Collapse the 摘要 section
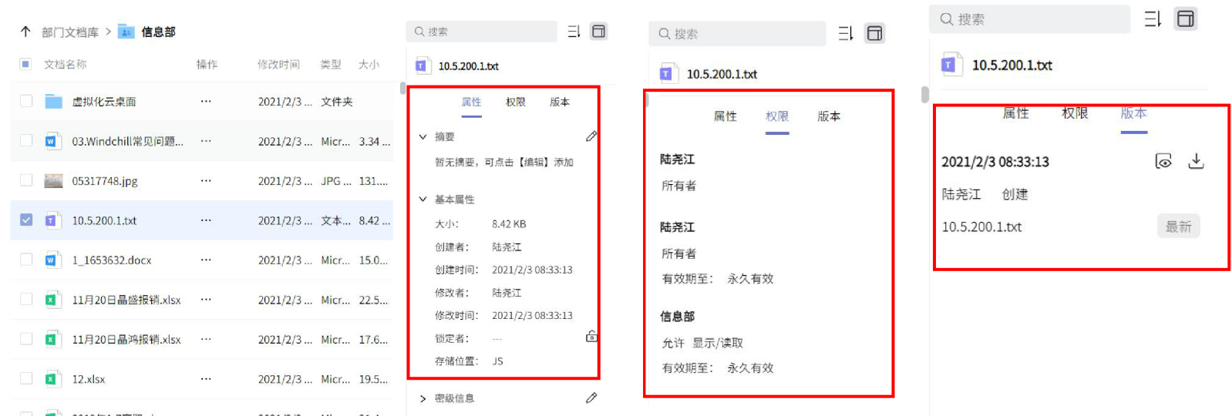Image resolution: width=1232 pixels, height=416 pixels. (422, 136)
